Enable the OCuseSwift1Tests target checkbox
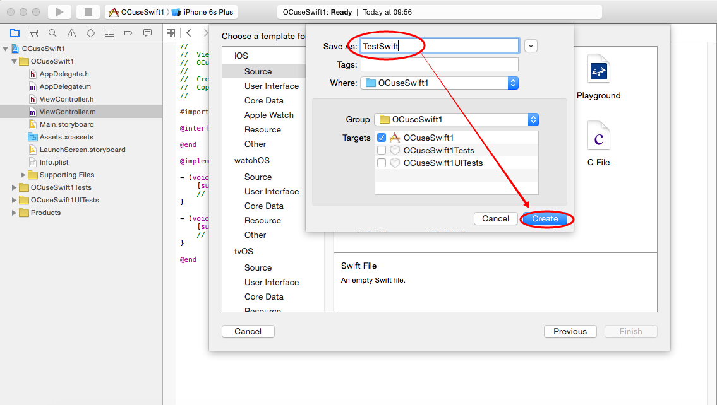The image size is (717, 405). 382,150
